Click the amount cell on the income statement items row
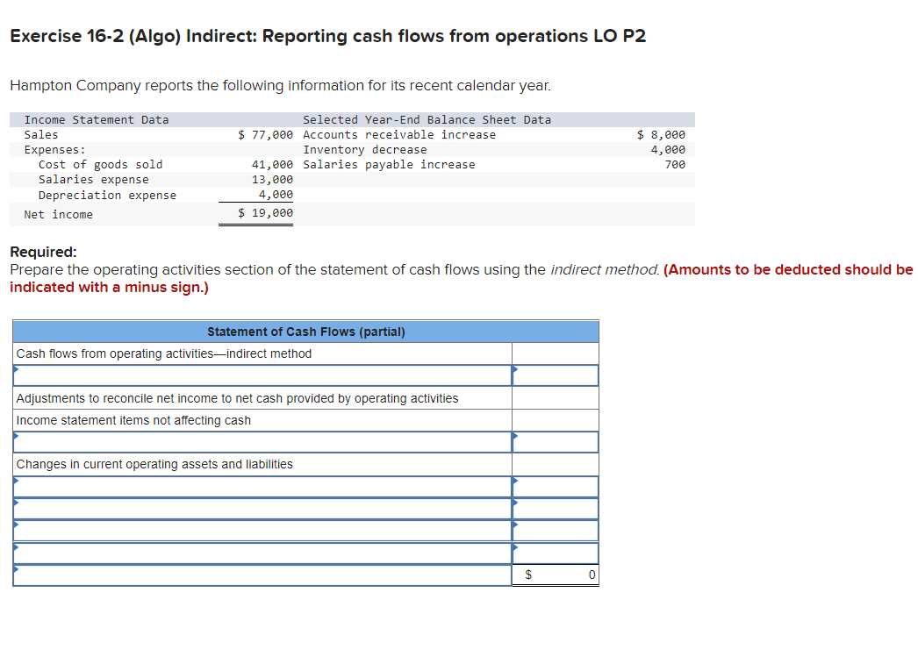 point(555,442)
